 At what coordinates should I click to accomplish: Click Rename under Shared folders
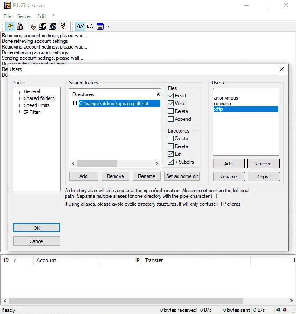pyautogui.click(x=147, y=176)
